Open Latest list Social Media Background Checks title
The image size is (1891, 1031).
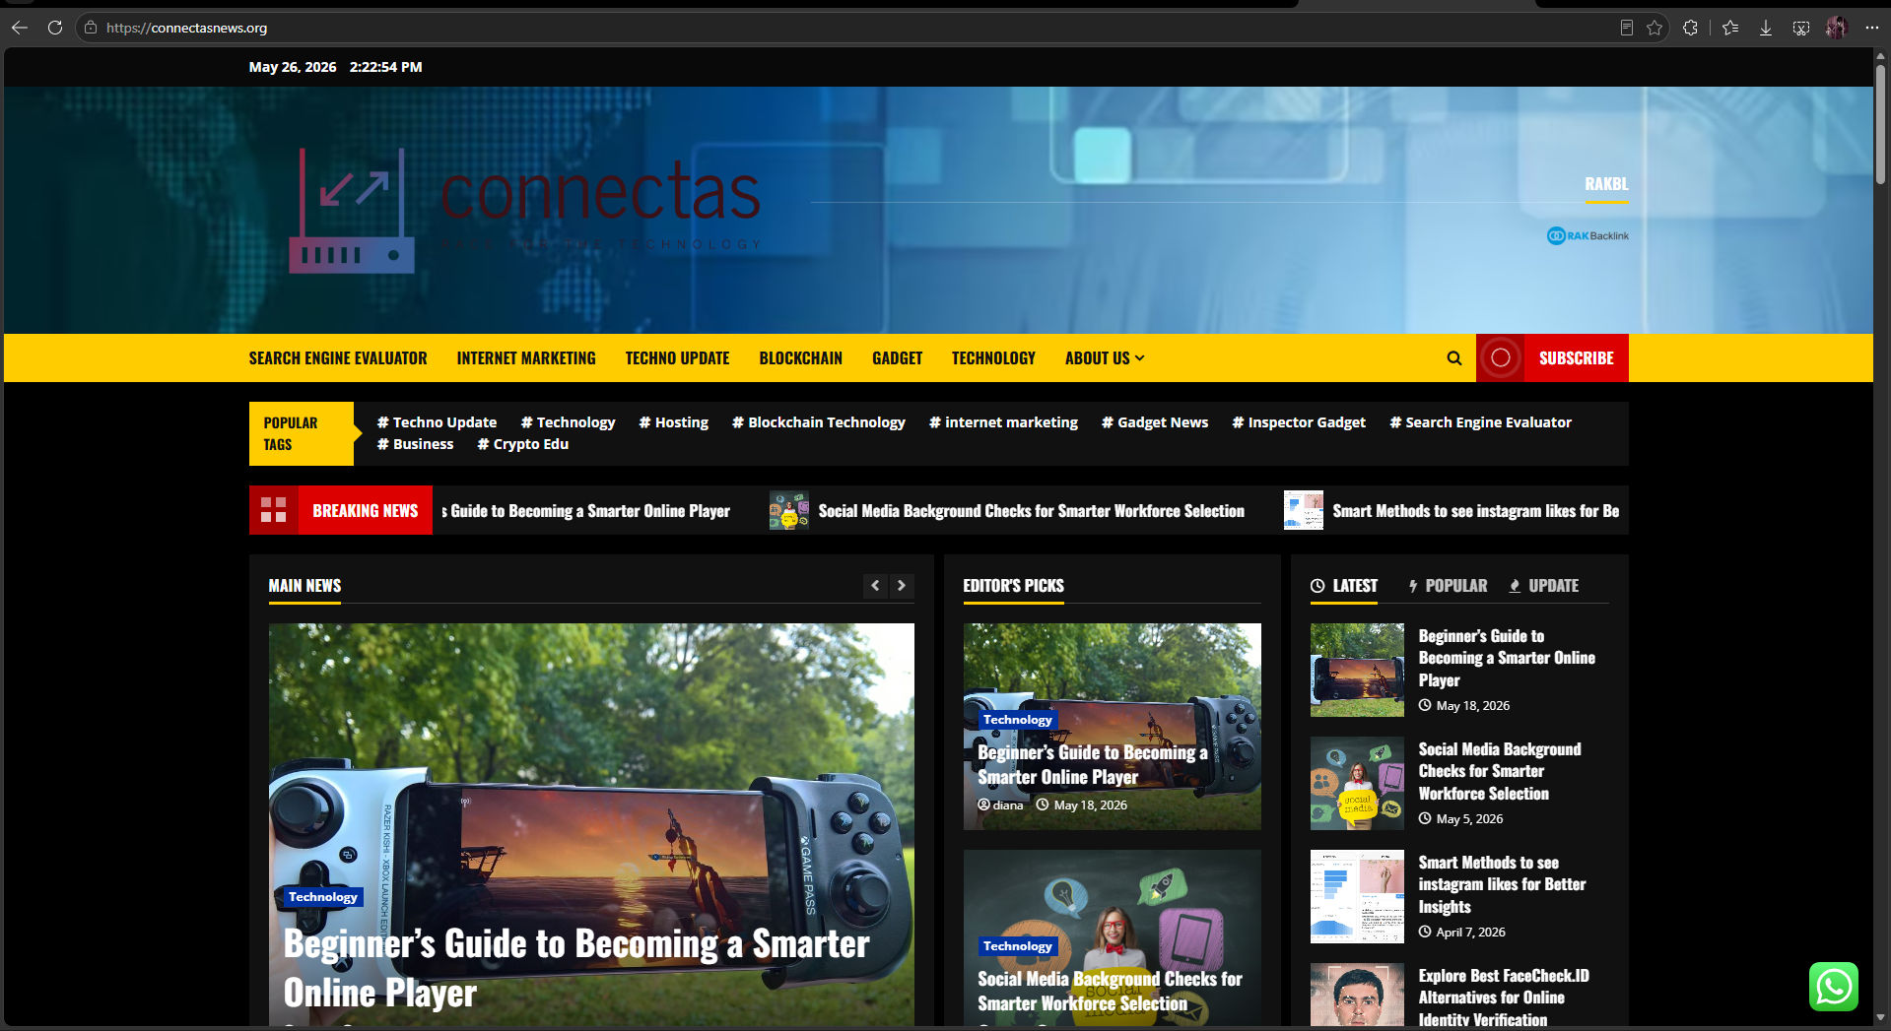tap(1500, 771)
